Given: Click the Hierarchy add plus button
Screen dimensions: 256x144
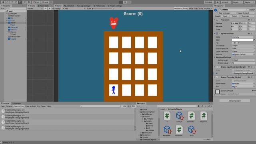Looking at the screenshot, I should pos(2,8).
